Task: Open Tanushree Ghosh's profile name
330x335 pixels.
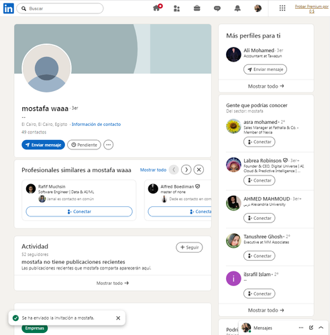Action: (263, 237)
